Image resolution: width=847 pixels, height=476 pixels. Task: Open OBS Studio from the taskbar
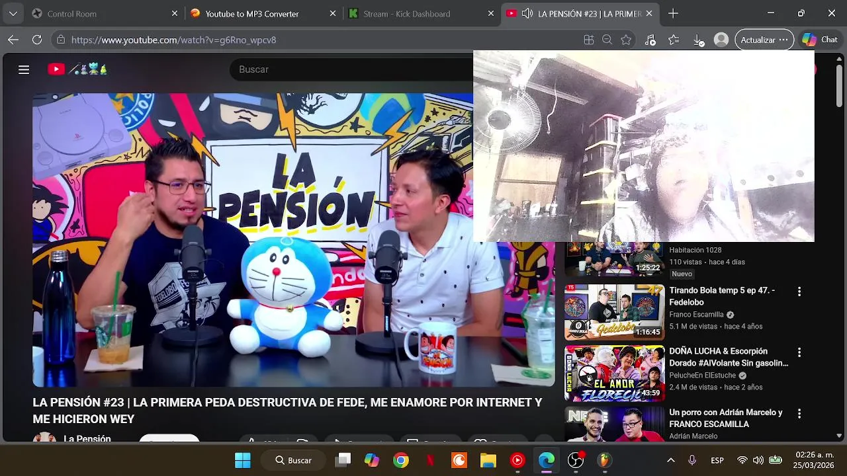(x=576, y=460)
